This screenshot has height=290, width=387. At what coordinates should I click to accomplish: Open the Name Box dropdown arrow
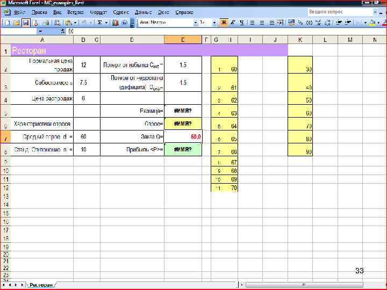(40, 31)
